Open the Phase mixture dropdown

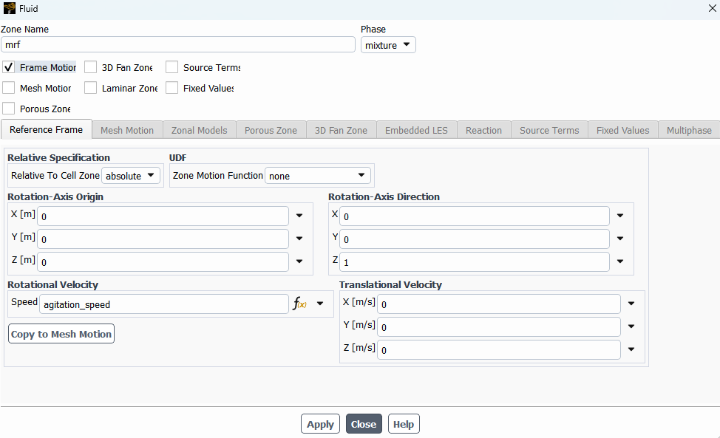(x=388, y=45)
